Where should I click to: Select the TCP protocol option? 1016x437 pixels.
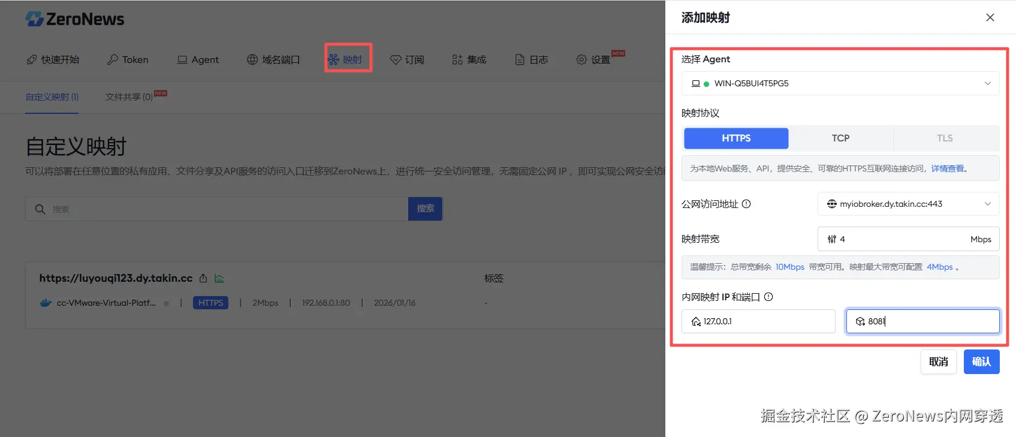pyautogui.click(x=840, y=138)
